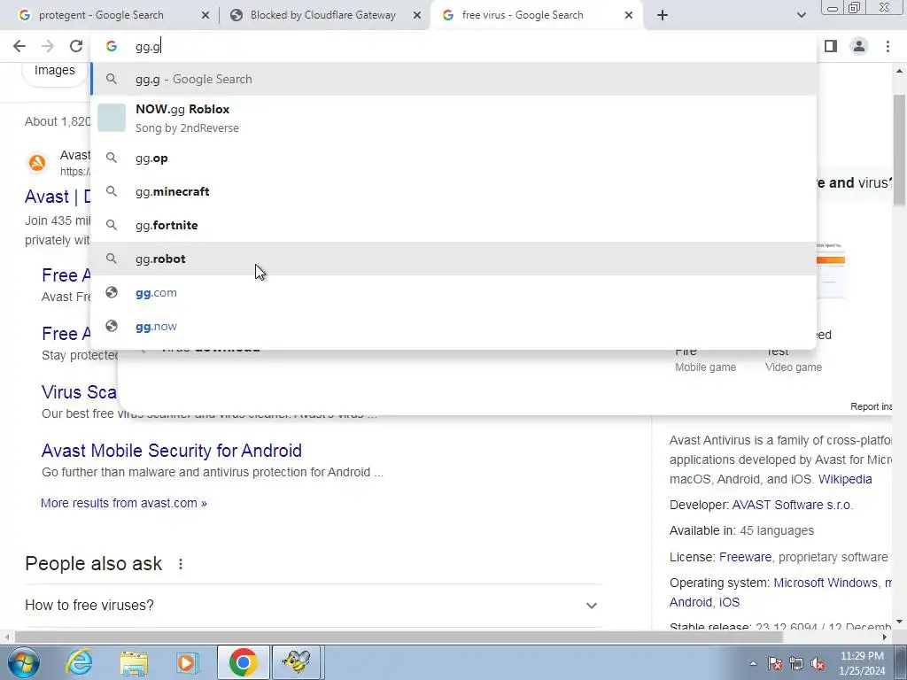Click the scrollbar down arrow
This screenshot has height=680, width=907.
899,622
